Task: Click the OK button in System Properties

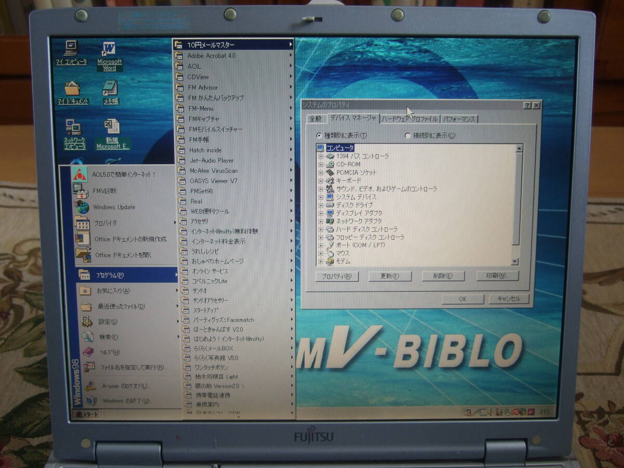Action: click(x=462, y=299)
